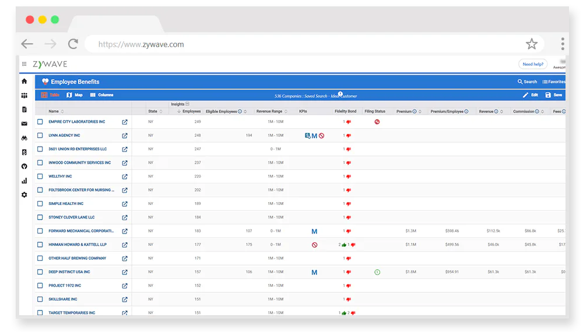
Task: Click the M KPI icon for Forward Mechanical
Action: pos(314,231)
